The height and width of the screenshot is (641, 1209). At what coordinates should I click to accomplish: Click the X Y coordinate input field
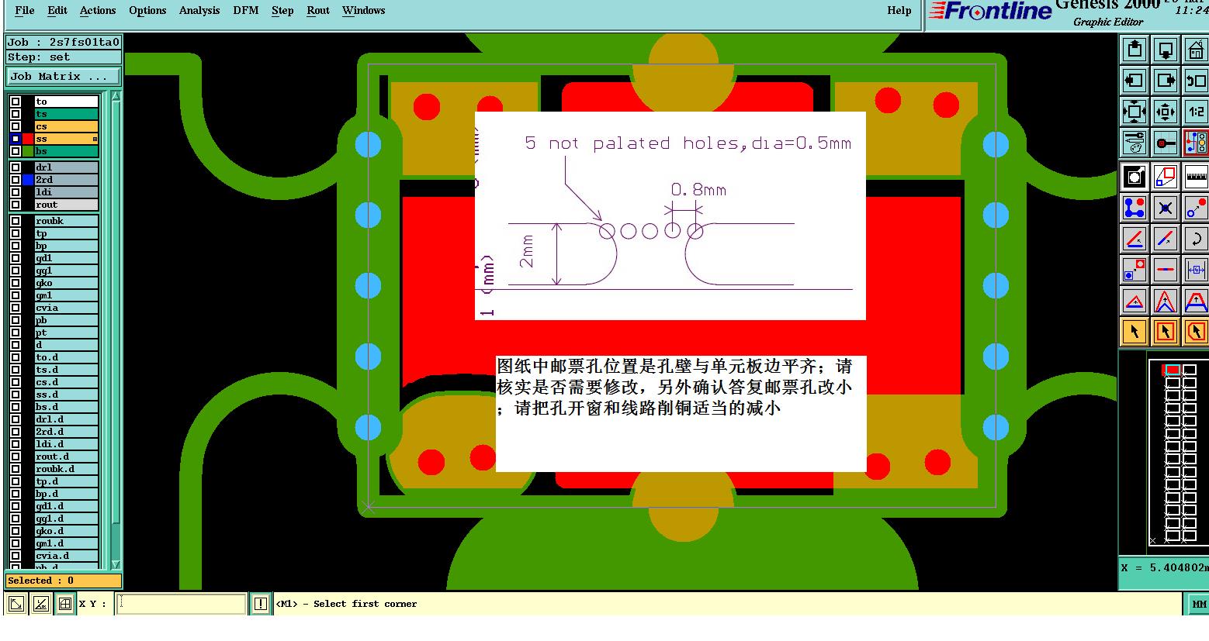(182, 604)
